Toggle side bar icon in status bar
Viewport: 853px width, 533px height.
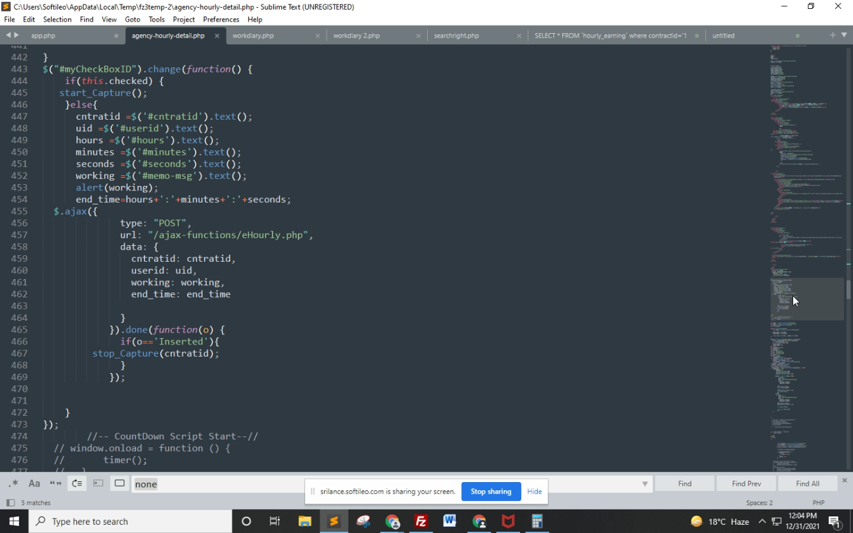click(10, 502)
